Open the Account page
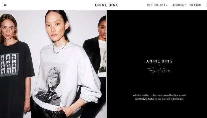Image resolution: width=207 pixels, height=118 pixels. 179,5
